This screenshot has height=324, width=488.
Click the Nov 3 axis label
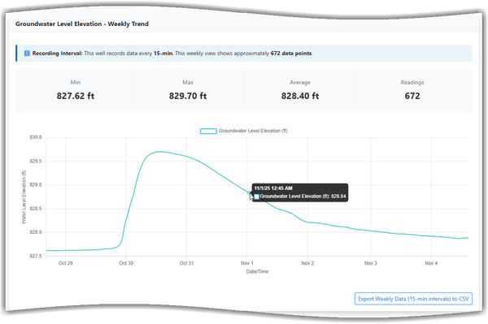pyautogui.click(x=370, y=263)
